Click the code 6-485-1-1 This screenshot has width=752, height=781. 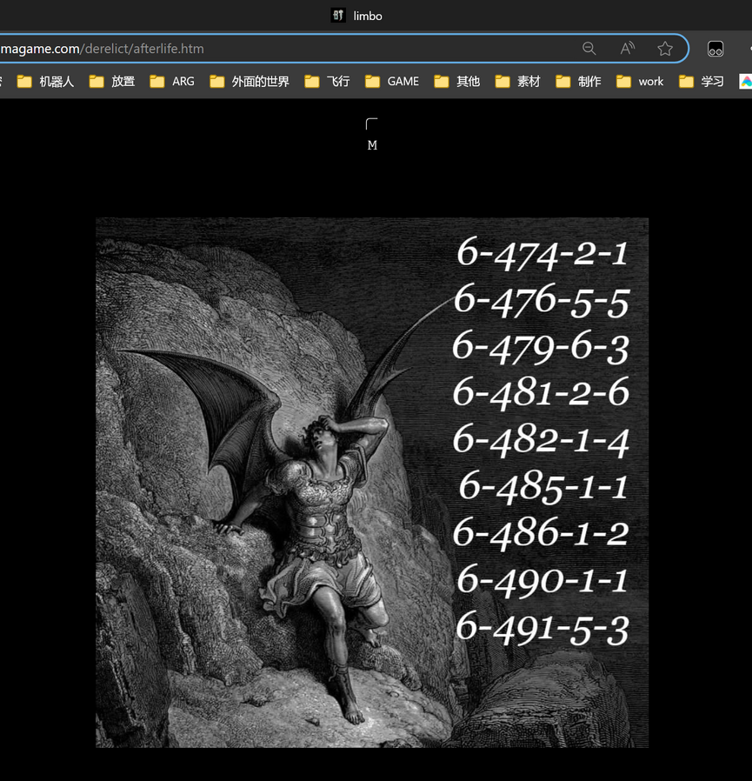[x=542, y=487]
